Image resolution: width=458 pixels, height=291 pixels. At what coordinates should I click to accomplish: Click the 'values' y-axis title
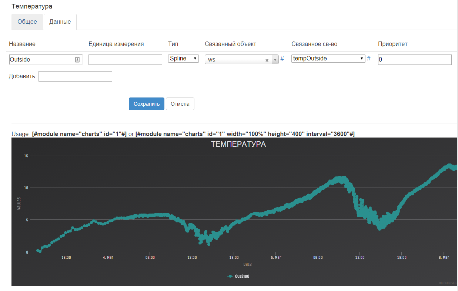point(19,204)
